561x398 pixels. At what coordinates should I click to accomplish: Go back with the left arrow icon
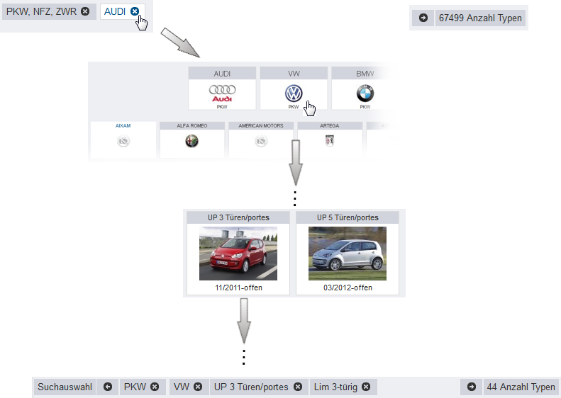click(108, 387)
